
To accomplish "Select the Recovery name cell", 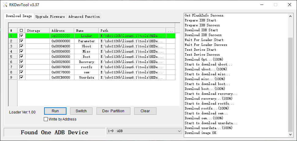I will click(x=86, y=62).
